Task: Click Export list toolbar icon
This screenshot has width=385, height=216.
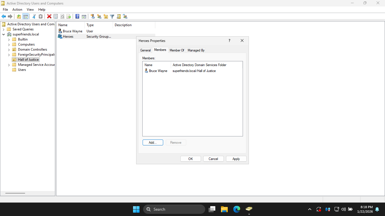Action: pos(68,17)
